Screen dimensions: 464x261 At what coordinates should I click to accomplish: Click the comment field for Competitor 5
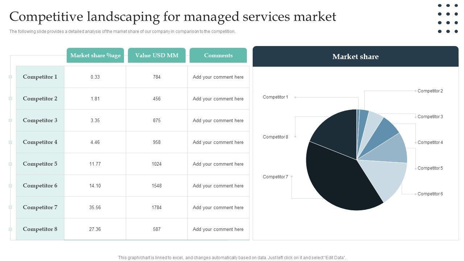pos(218,164)
